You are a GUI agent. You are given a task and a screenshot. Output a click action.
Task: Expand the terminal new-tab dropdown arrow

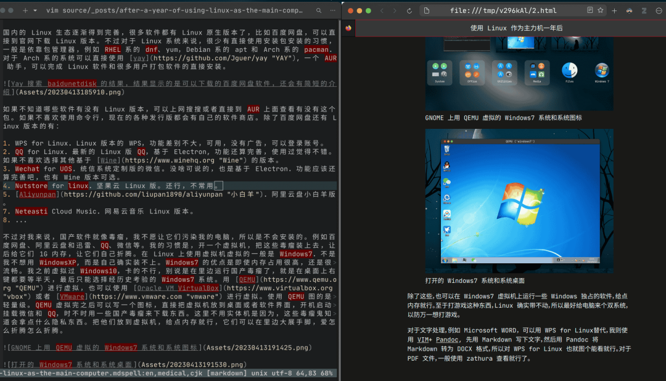click(x=35, y=10)
